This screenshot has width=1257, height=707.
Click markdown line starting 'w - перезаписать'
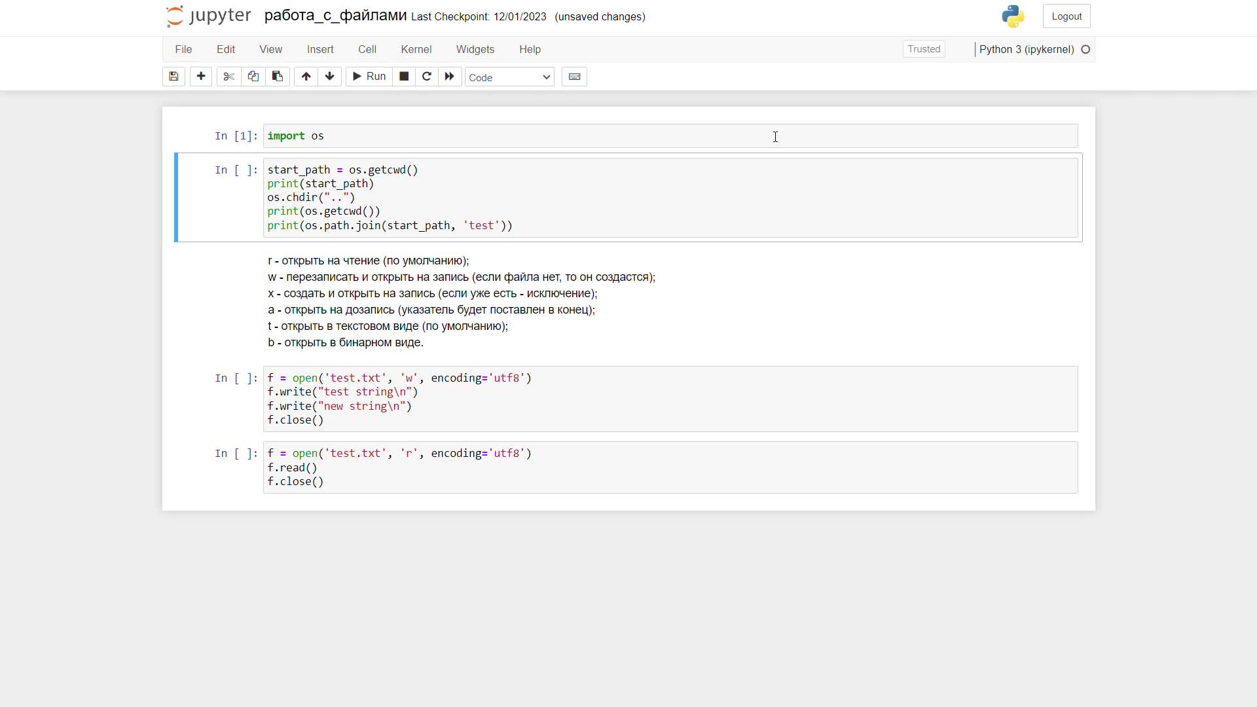click(462, 277)
